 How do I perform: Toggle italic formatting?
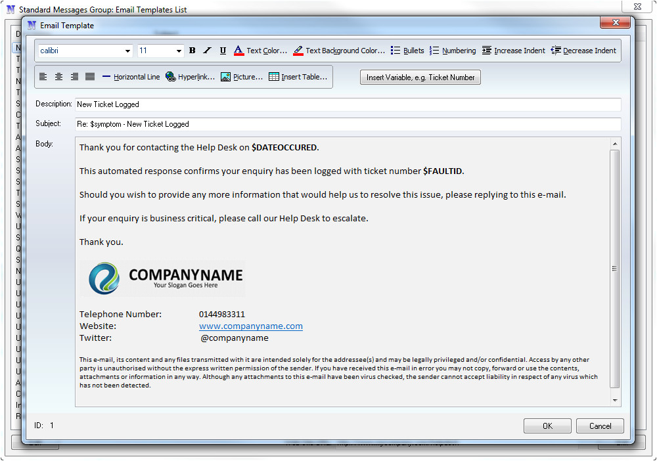click(x=207, y=51)
